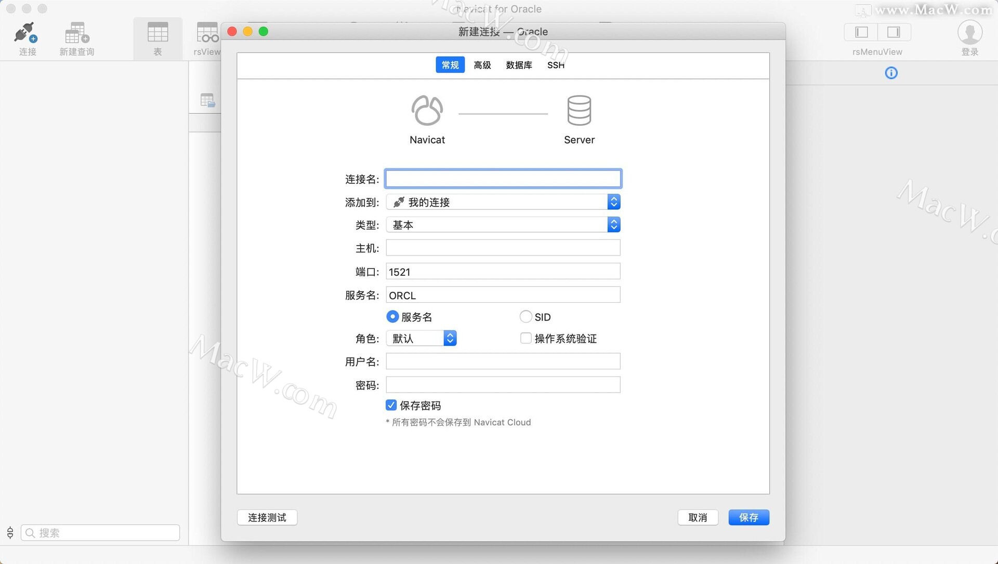Close the 新建连接 dialog with red button
This screenshot has height=564, width=998.
[232, 32]
